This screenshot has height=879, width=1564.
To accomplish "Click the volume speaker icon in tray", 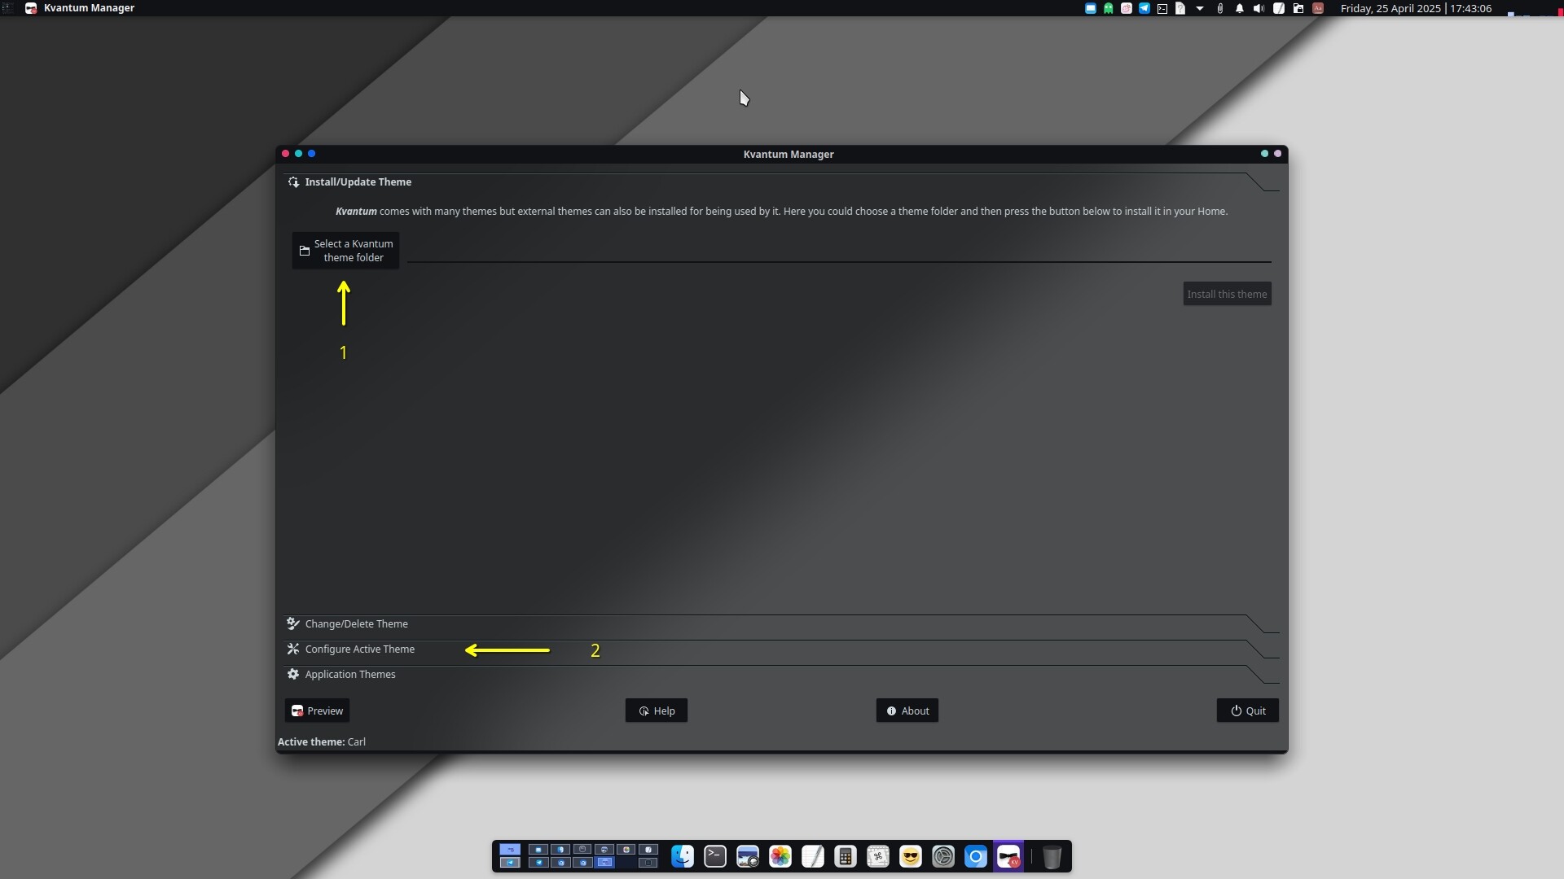I will point(1259,8).
